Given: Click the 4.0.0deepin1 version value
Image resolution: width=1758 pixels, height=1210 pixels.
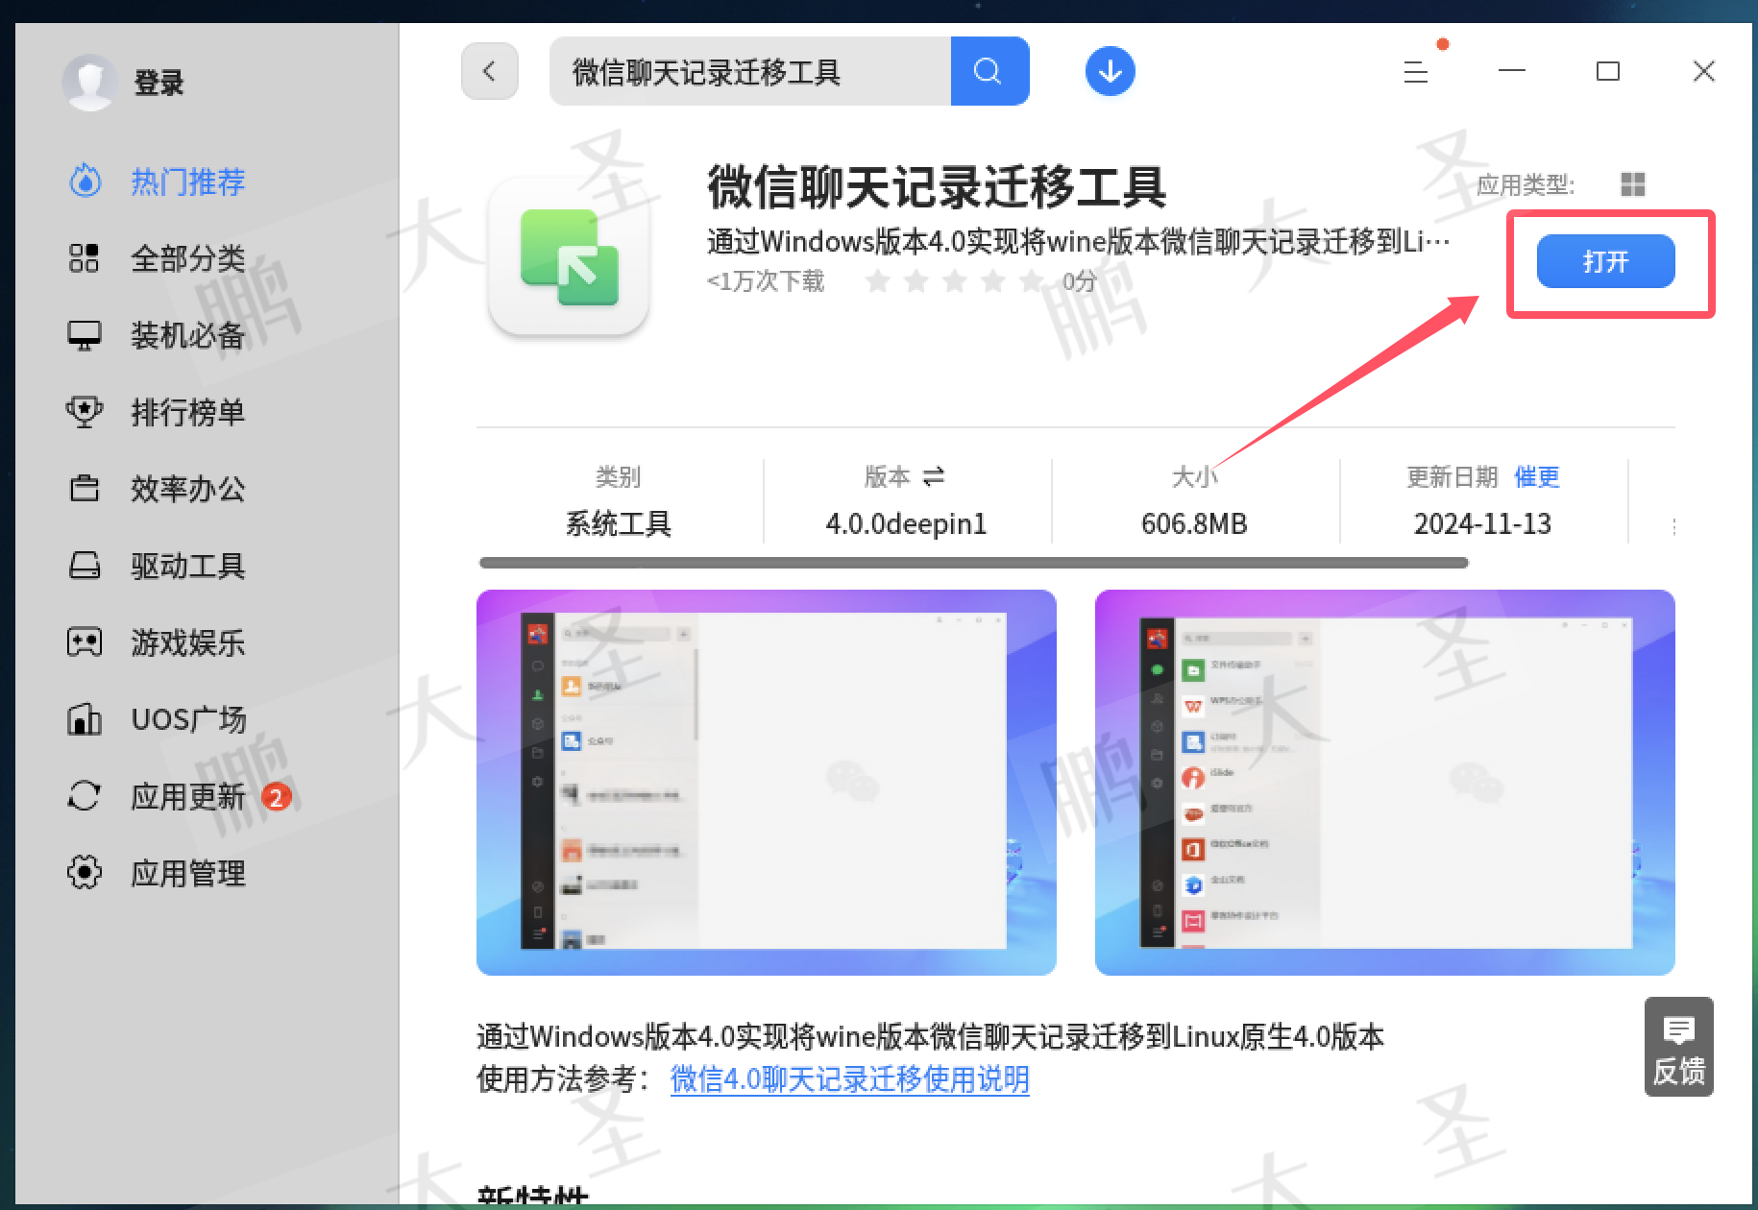Looking at the screenshot, I should pos(906,523).
